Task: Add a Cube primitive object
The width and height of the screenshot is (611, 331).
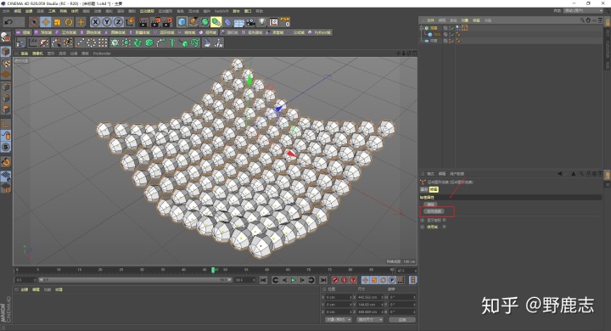Action: click(182, 22)
